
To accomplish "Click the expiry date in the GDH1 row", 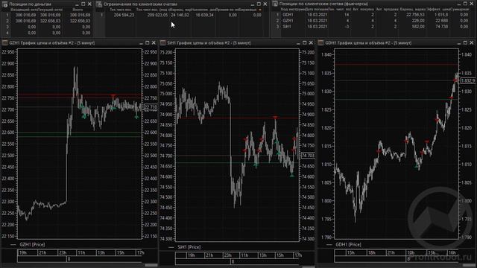I will click(x=318, y=15).
